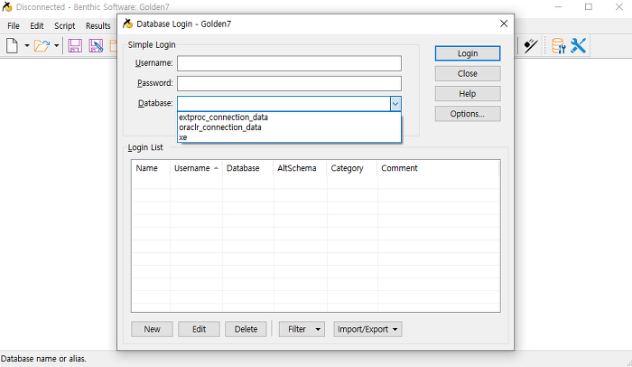This screenshot has height=367, width=632.
Task: Click the Login button
Action: (468, 53)
